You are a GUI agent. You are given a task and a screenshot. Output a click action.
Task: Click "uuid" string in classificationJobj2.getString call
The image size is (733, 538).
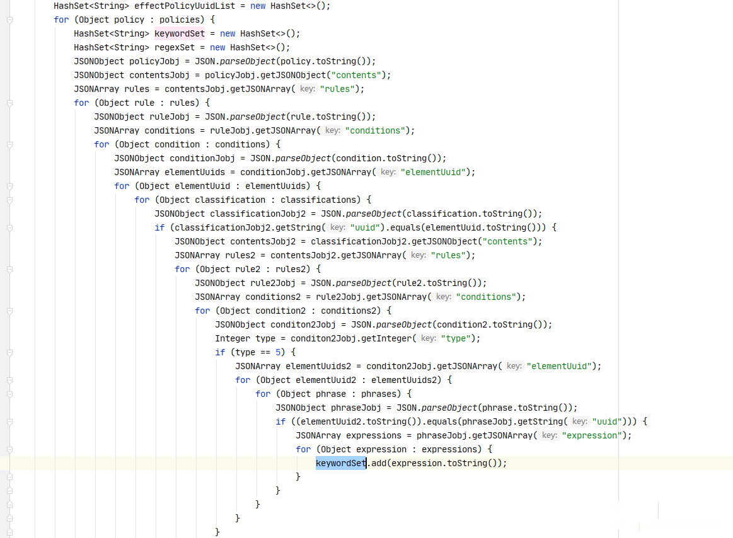point(365,227)
